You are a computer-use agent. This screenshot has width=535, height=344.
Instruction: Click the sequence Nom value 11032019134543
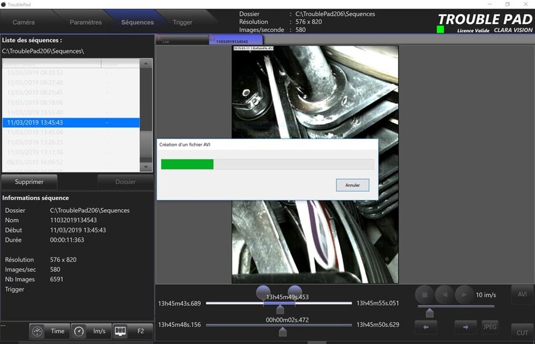click(x=73, y=220)
